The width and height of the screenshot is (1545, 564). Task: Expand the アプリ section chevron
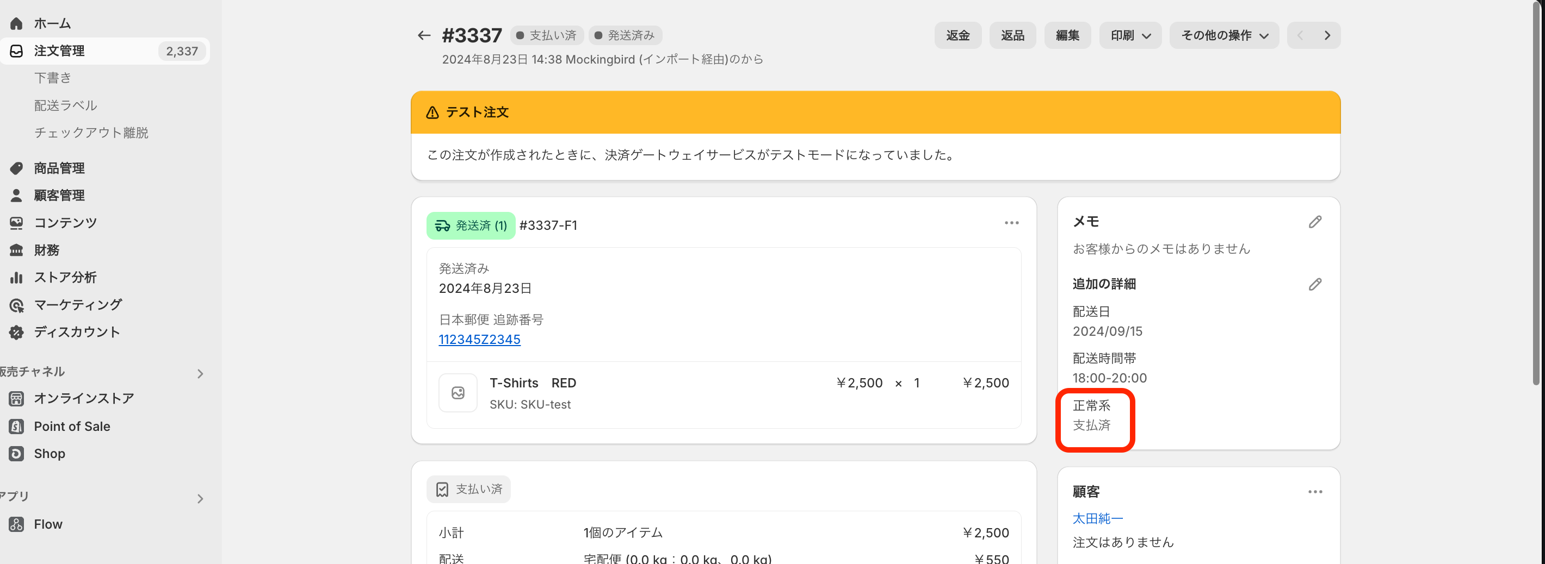pyautogui.click(x=200, y=498)
